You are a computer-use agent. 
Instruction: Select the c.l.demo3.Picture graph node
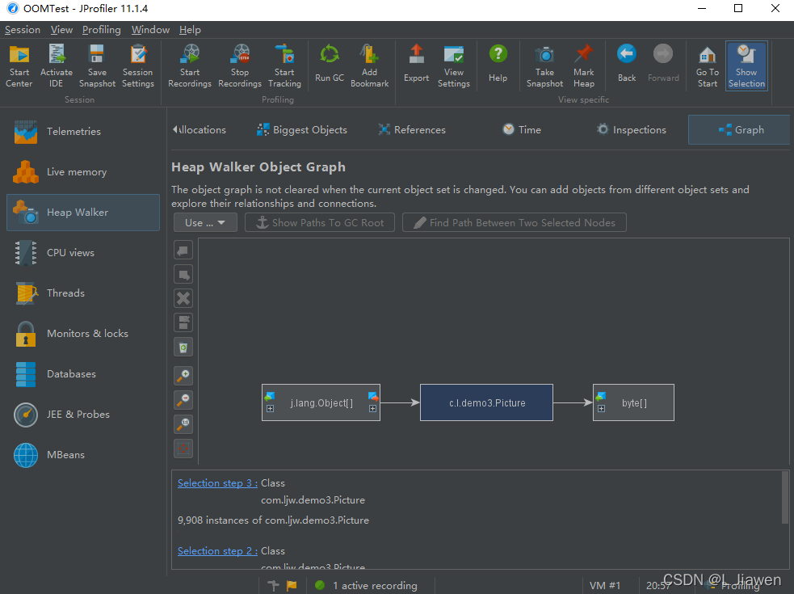[486, 402]
